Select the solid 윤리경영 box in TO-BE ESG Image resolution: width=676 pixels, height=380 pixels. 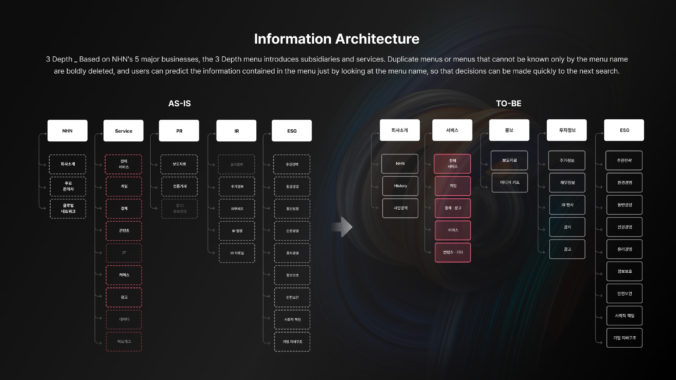[x=625, y=249]
